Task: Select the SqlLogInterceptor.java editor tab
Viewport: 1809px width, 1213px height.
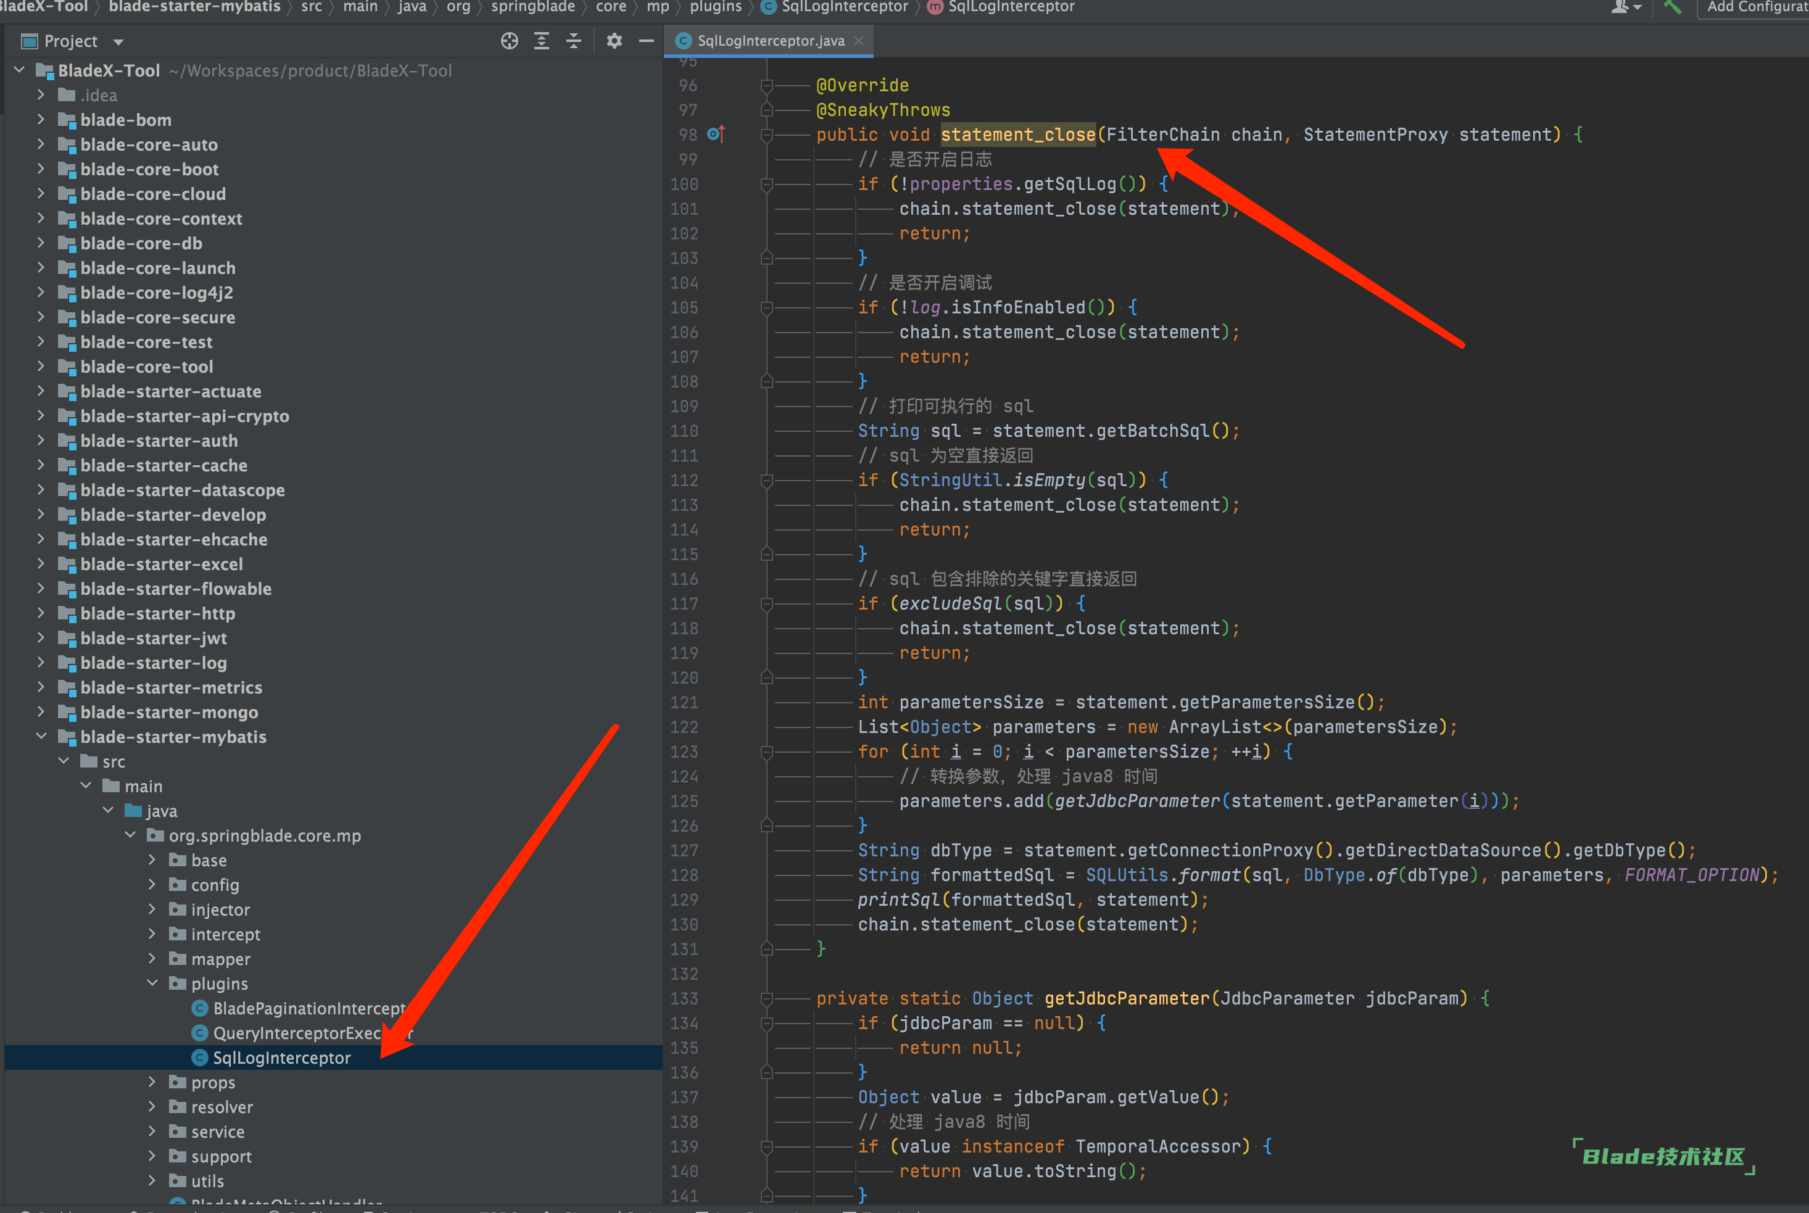Action: tap(769, 41)
